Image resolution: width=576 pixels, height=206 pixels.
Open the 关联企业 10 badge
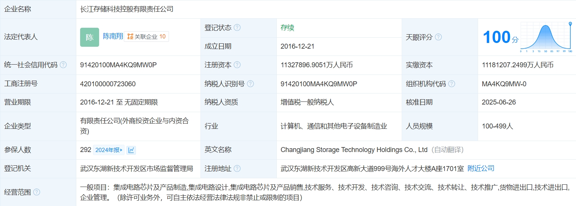click(147, 37)
